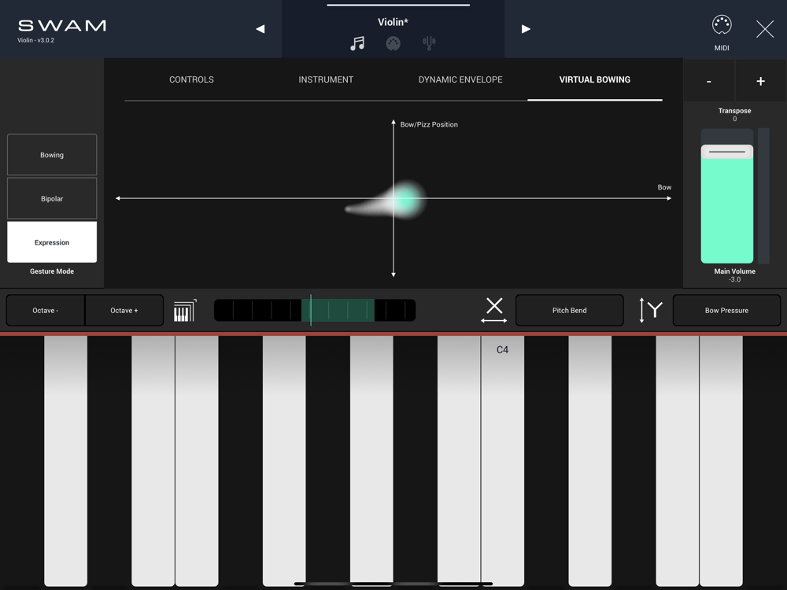The height and width of the screenshot is (590, 787).
Task: Click the SWAM logo
Action: (x=62, y=26)
